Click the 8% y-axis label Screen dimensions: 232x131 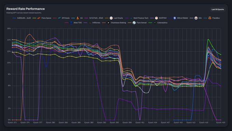coord(9,74)
